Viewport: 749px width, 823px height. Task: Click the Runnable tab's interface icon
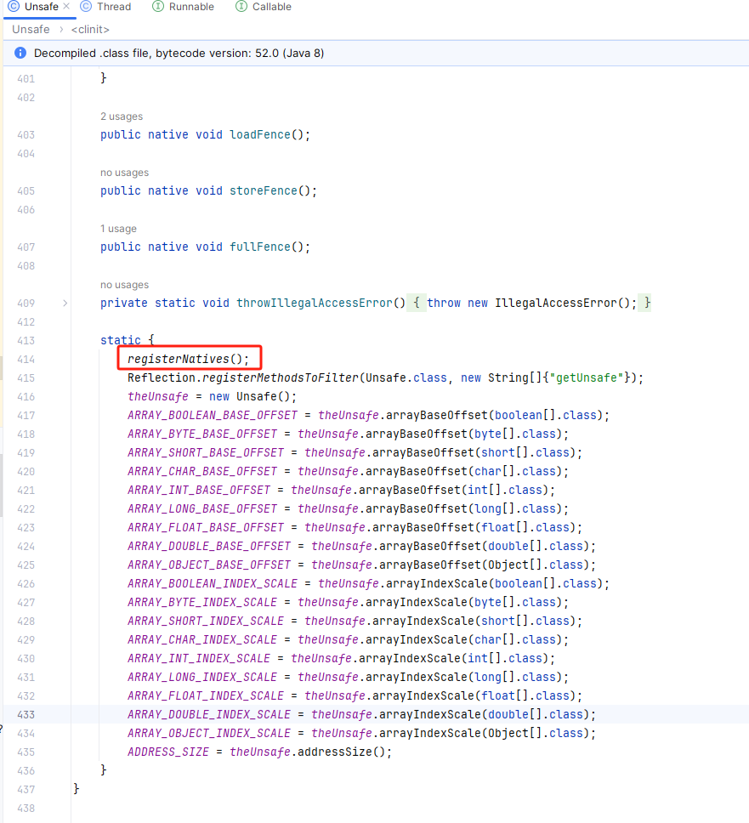tap(158, 7)
